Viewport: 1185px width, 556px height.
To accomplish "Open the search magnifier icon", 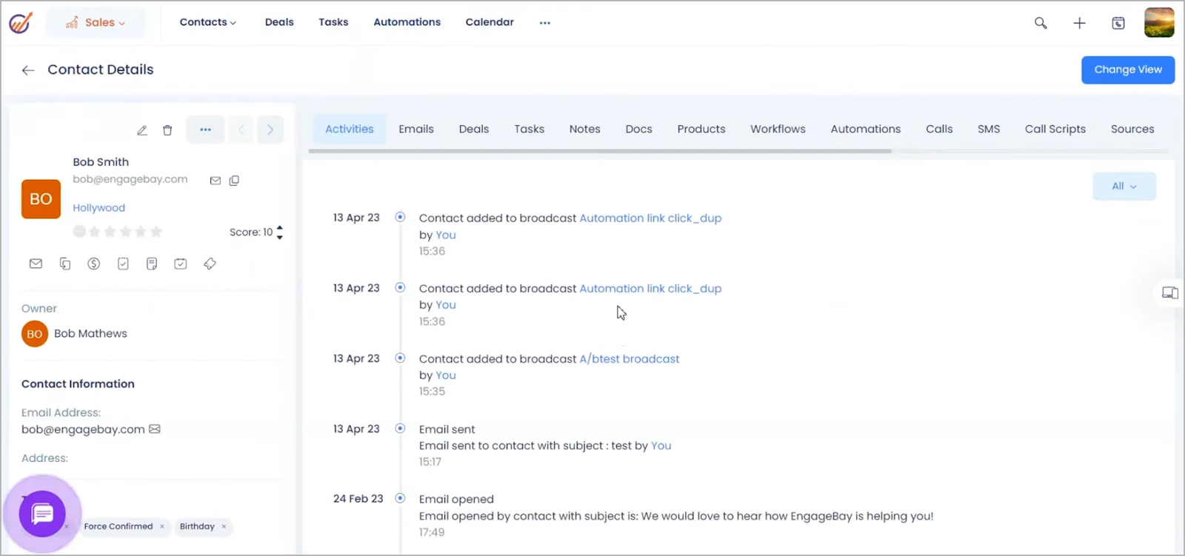I will (x=1041, y=23).
